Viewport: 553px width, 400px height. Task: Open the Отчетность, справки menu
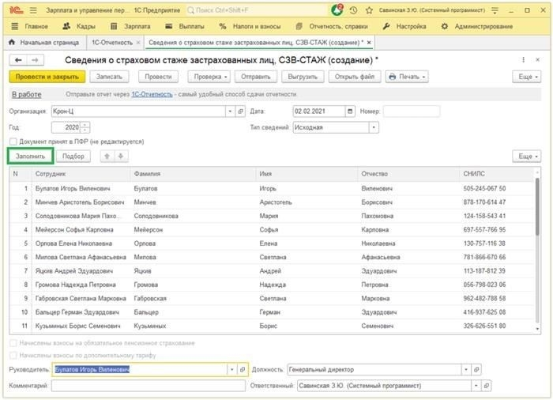(332, 26)
